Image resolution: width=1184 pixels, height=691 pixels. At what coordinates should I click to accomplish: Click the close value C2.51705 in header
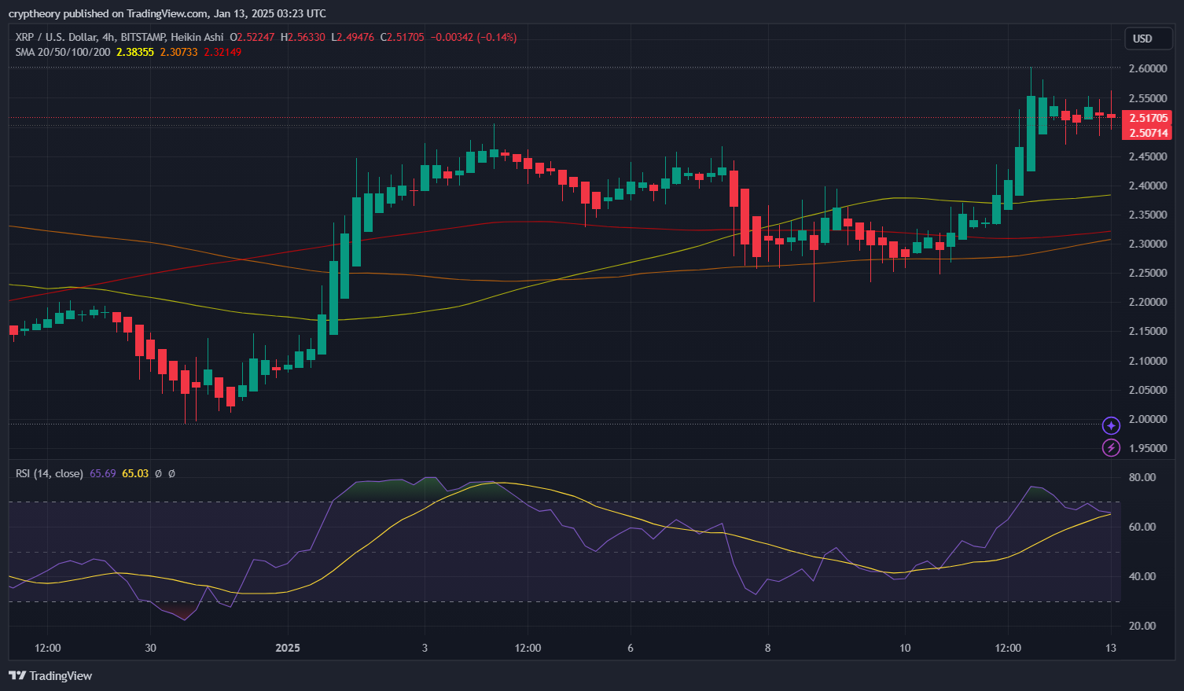tap(403, 37)
